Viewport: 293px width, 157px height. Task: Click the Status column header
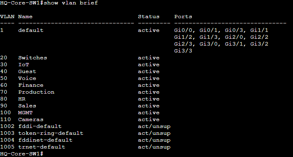tap(149, 17)
